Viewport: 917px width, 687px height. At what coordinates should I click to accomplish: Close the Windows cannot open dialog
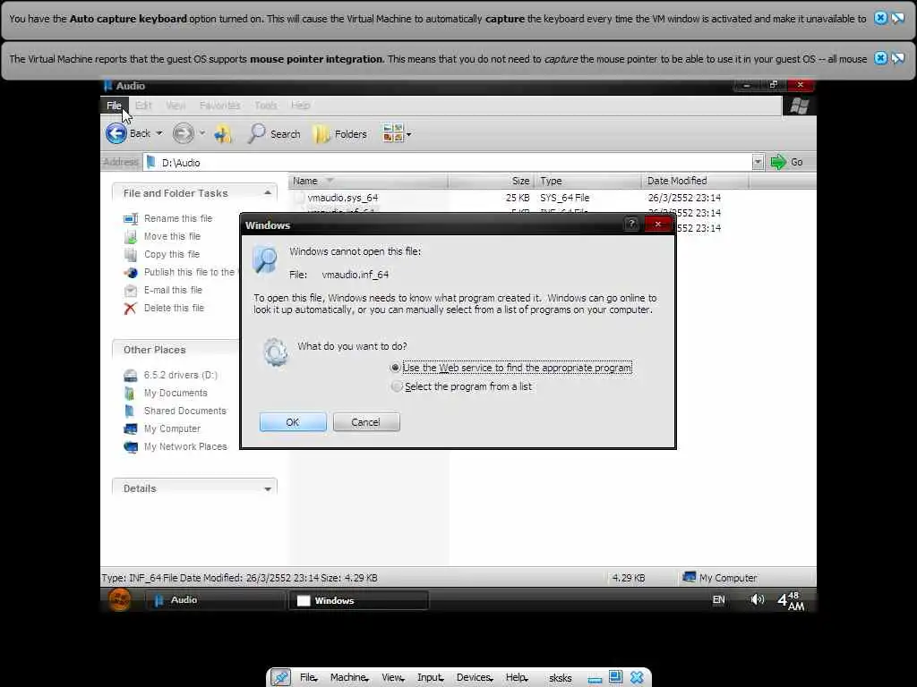[x=658, y=224]
